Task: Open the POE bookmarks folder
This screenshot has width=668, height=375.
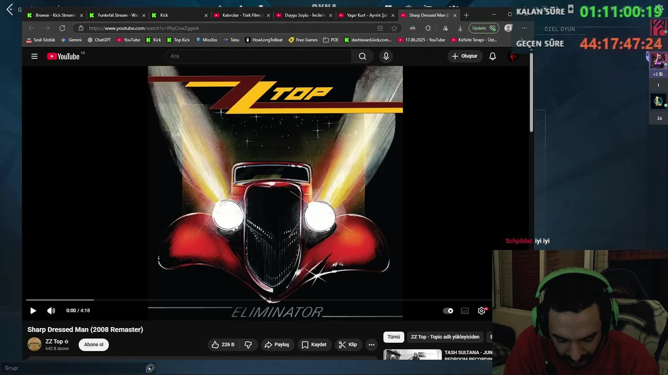Action: click(331, 40)
